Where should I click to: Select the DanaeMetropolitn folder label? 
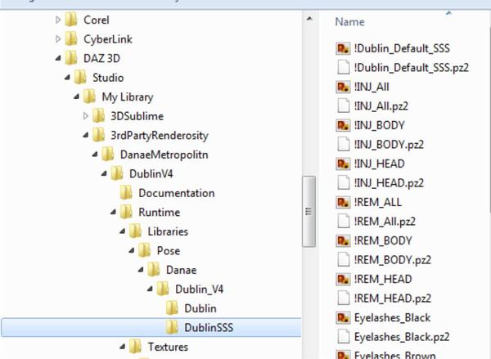point(164,155)
